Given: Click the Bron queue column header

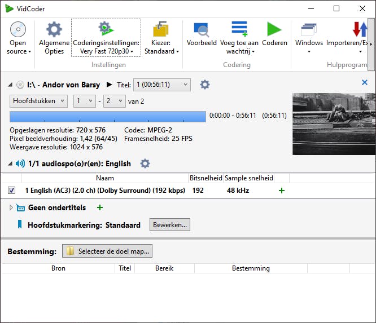Looking at the screenshot, I should tap(58, 268).
